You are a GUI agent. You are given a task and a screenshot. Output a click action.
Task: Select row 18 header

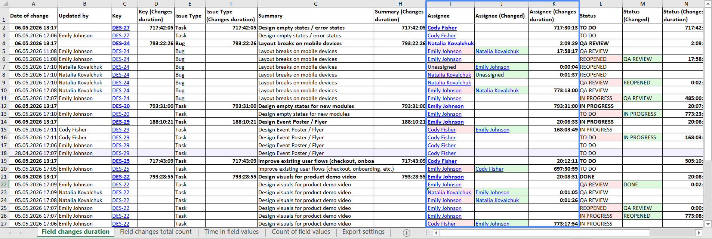click(4, 153)
